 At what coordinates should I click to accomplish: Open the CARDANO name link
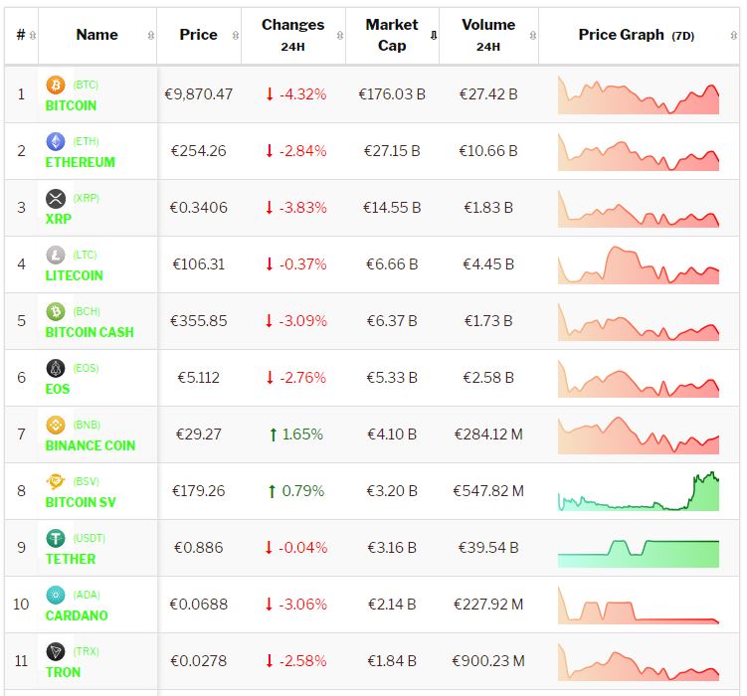77,615
